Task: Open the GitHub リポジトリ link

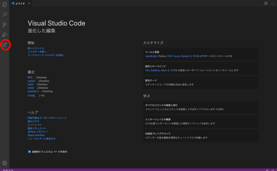Action: 37,132
